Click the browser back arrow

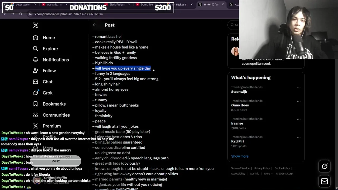[5, 14]
